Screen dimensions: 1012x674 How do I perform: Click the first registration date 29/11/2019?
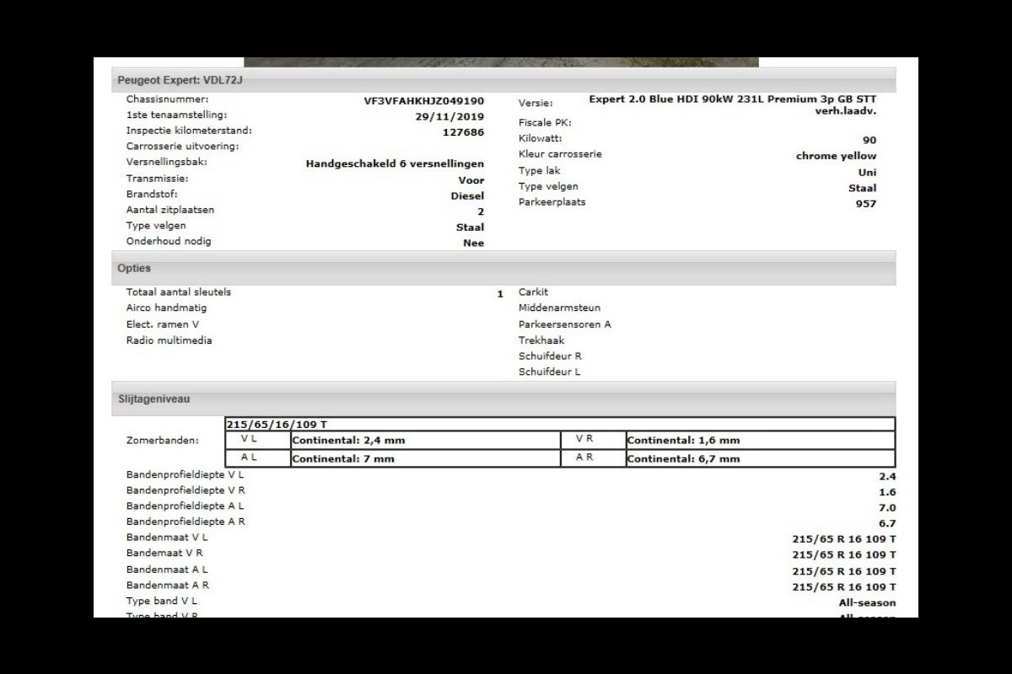pyautogui.click(x=449, y=116)
